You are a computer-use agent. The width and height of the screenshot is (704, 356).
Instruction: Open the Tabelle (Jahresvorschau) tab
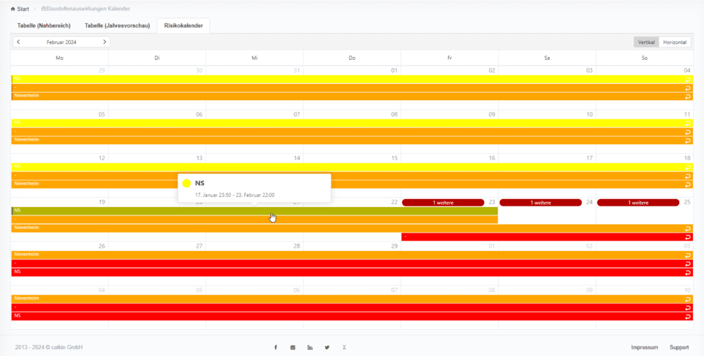(117, 25)
